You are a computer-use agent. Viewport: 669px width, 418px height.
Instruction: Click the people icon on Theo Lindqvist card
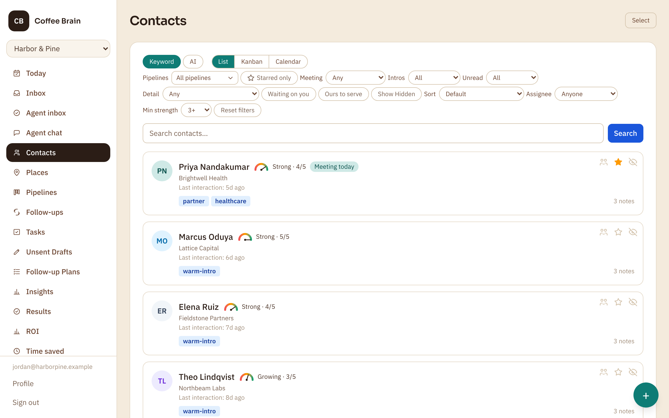(604, 372)
